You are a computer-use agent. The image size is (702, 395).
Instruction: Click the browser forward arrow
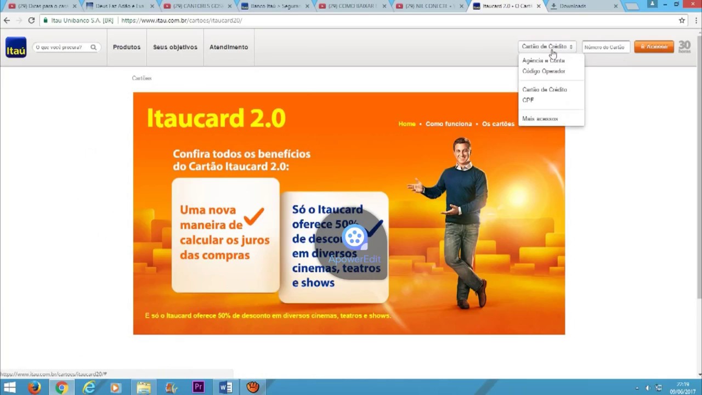[19, 20]
